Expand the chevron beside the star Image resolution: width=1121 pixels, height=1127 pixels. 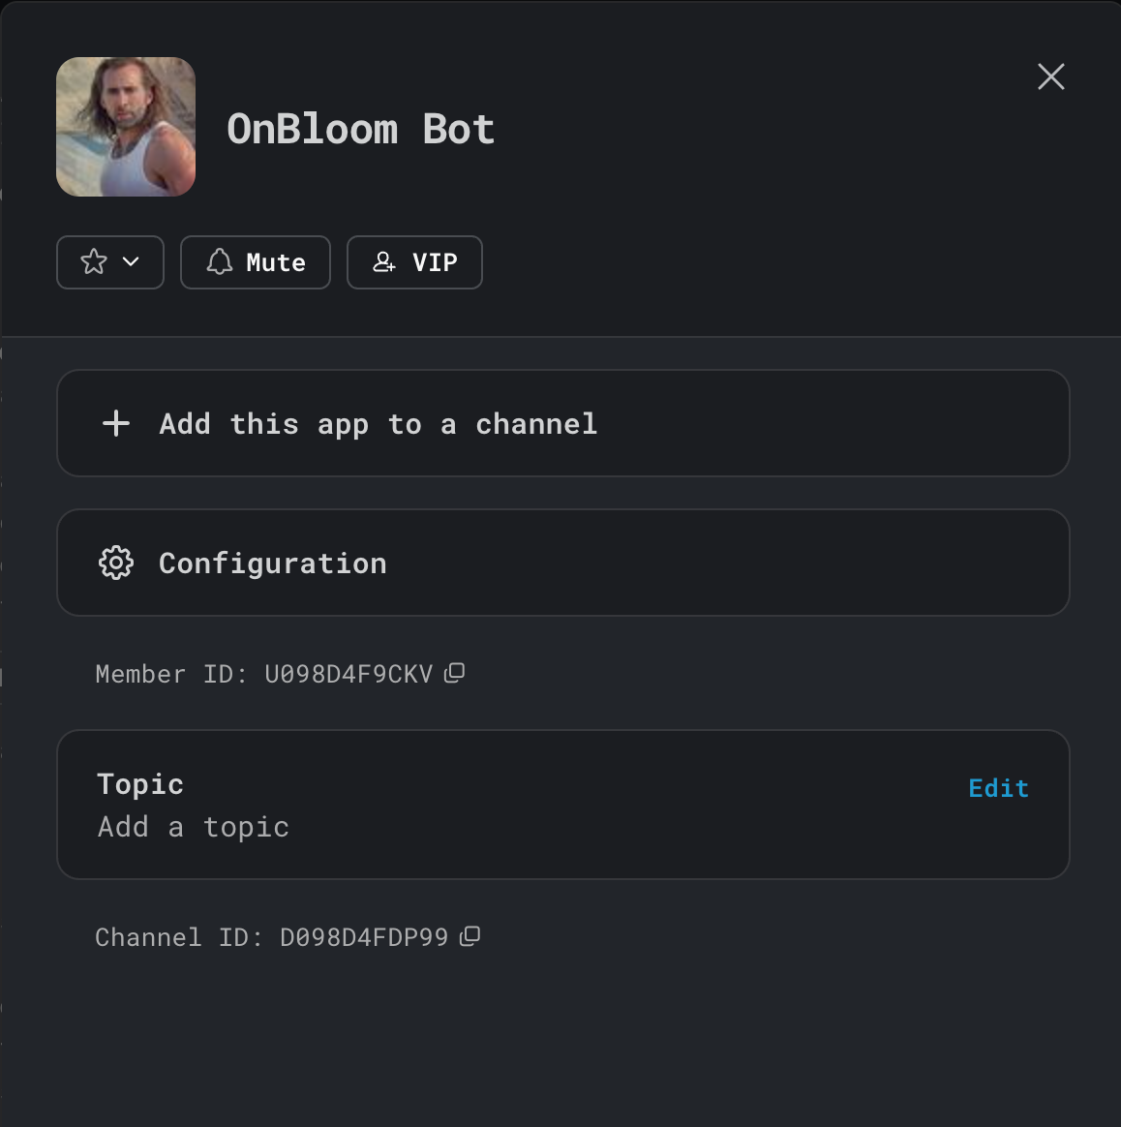click(x=132, y=261)
